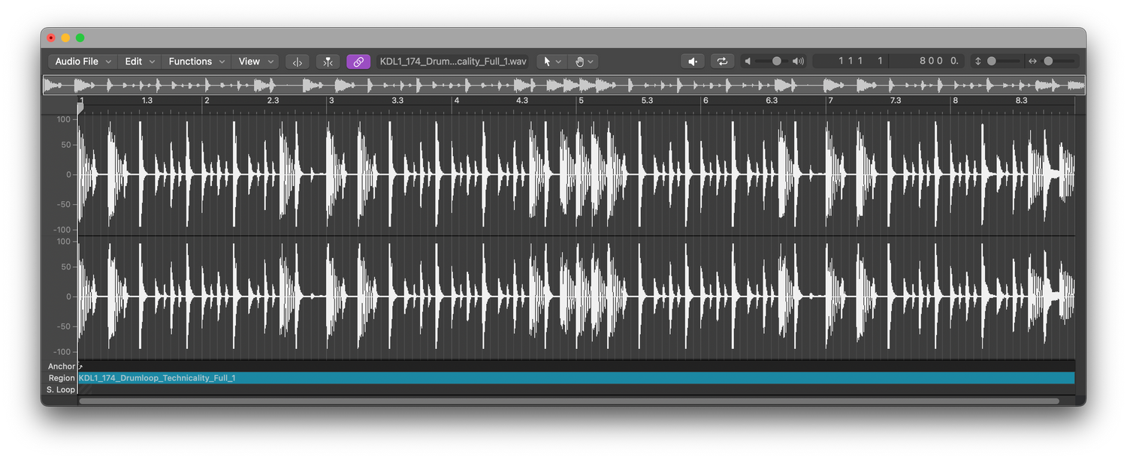Close the Audio File Editor window
Image resolution: width=1127 pixels, height=460 pixels.
[x=51, y=38]
